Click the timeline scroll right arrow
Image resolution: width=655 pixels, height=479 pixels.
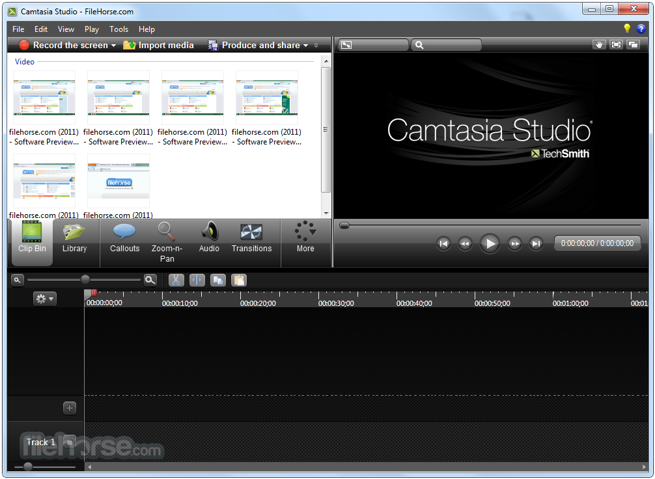click(644, 467)
